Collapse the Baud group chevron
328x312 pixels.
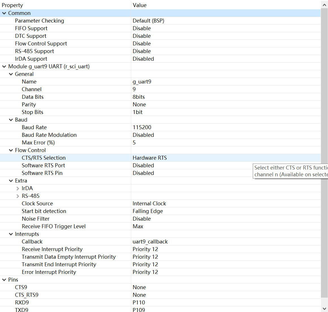[11, 120]
